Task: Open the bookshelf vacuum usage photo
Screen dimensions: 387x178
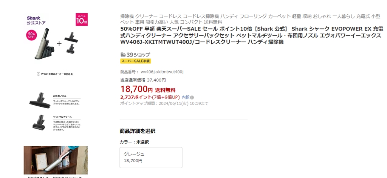Action: (x=56, y=160)
